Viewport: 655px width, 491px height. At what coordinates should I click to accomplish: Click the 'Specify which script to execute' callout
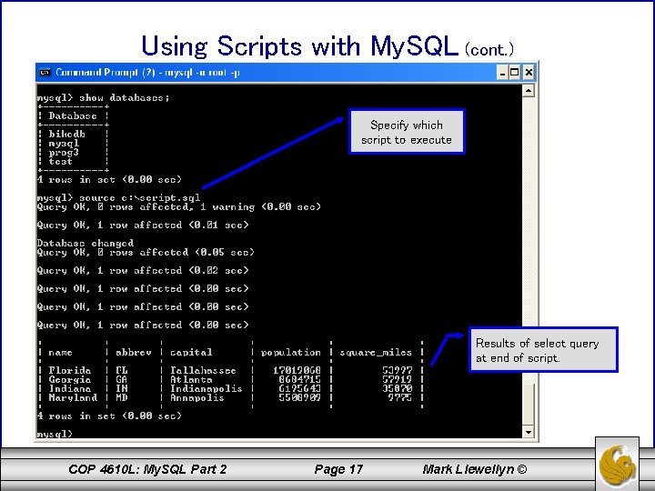[407, 132]
